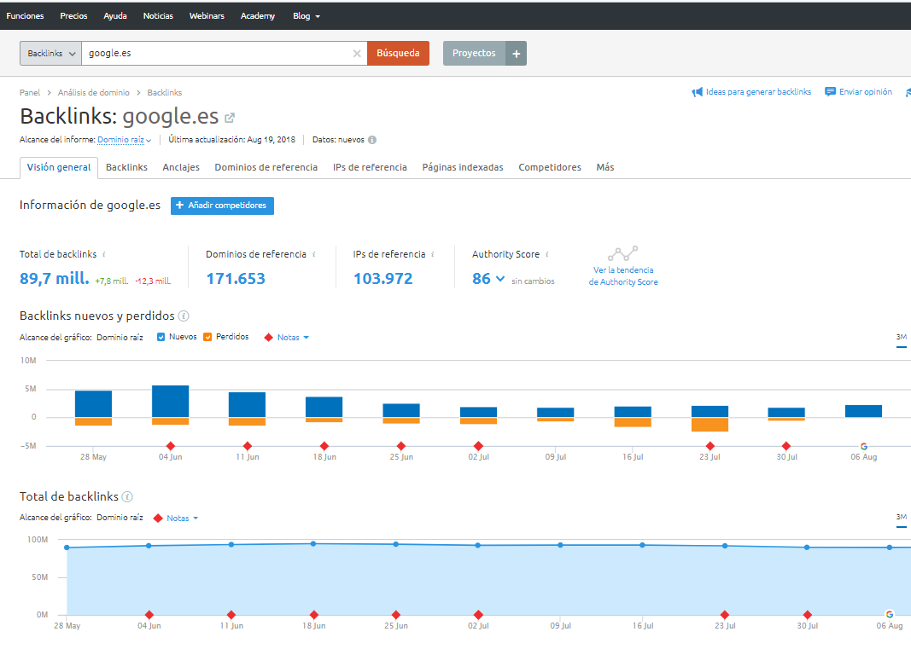This screenshot has height=649, width=911.
Task: Open Notas dropdown in Total de backlinks chart
Action: [x=183, y=519]
